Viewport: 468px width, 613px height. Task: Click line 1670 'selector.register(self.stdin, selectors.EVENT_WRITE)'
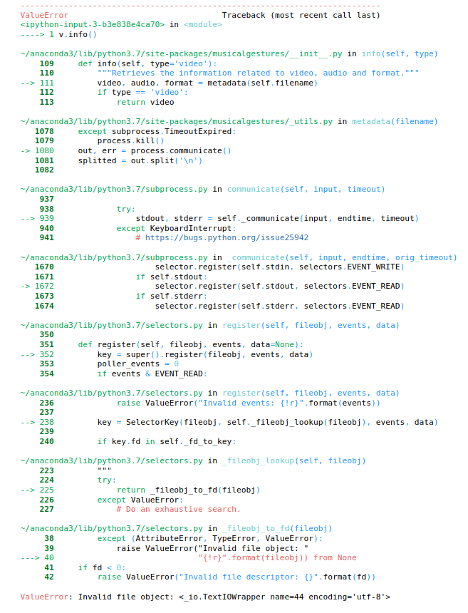tap(280, 267)
